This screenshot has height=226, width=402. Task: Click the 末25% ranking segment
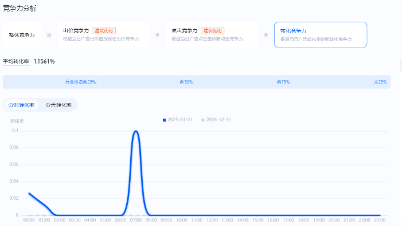point(342,82)
